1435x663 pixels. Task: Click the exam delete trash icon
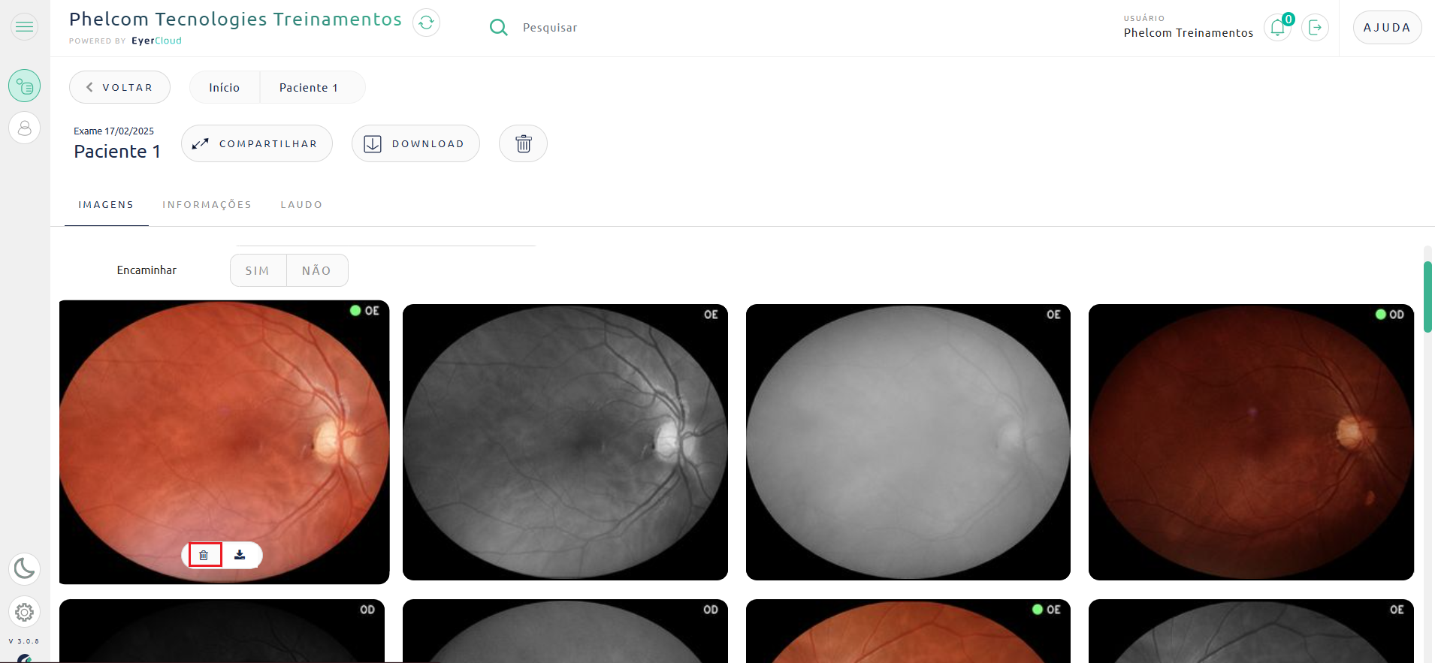pos(523,143)
